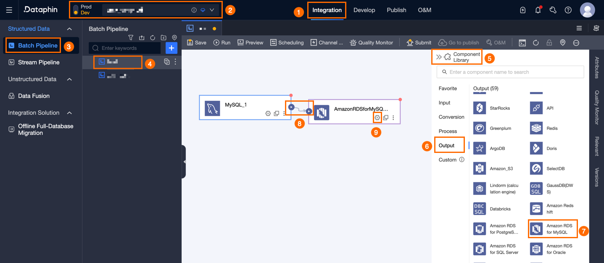The image size is (604, 263).
Task: Open Quality Monitor in toolbar
Action: pos(371,42)
